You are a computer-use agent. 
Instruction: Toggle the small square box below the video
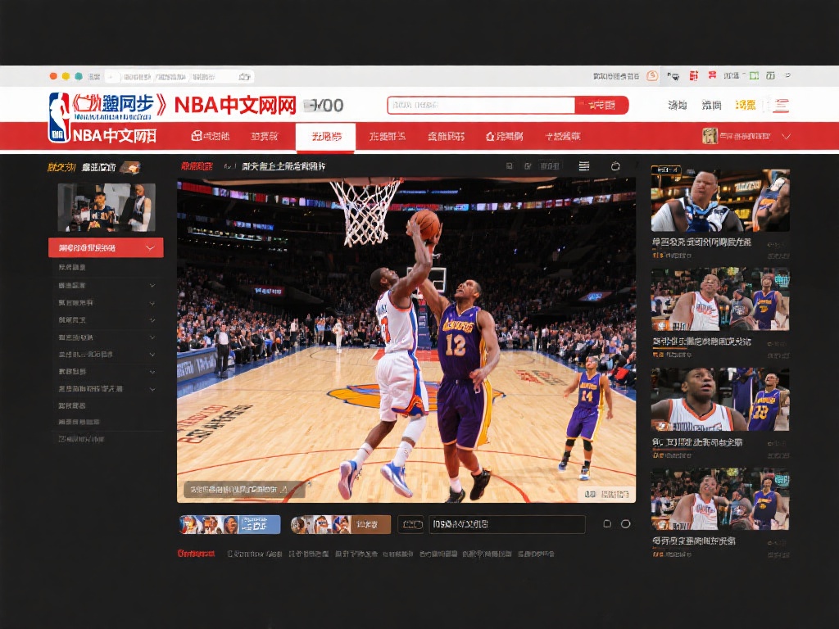607,524
